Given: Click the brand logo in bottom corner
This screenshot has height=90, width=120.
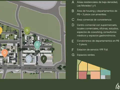Looking at the screenshot, I should click(117, 86).
